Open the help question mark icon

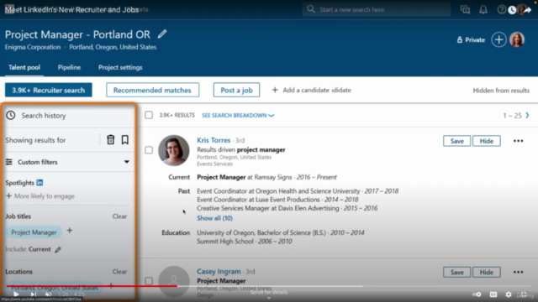501,9
